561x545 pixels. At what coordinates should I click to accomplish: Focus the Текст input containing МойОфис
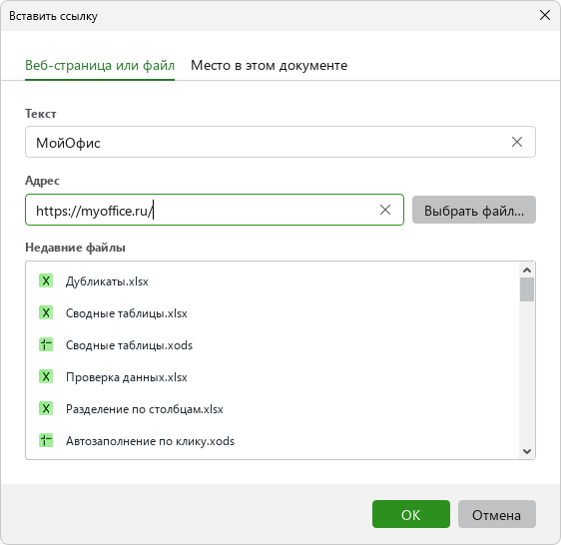point(280,142)
